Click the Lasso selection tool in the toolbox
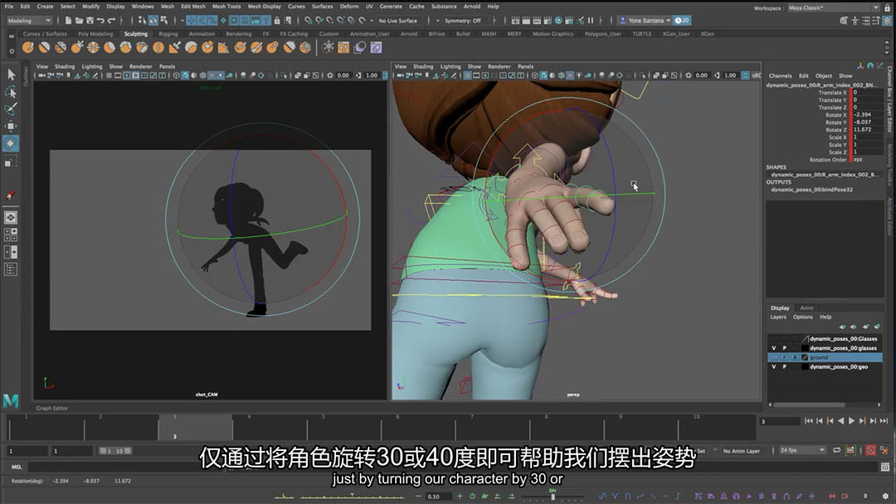The height and width of the screenshot is (504, 896). [x=11, y=91]
